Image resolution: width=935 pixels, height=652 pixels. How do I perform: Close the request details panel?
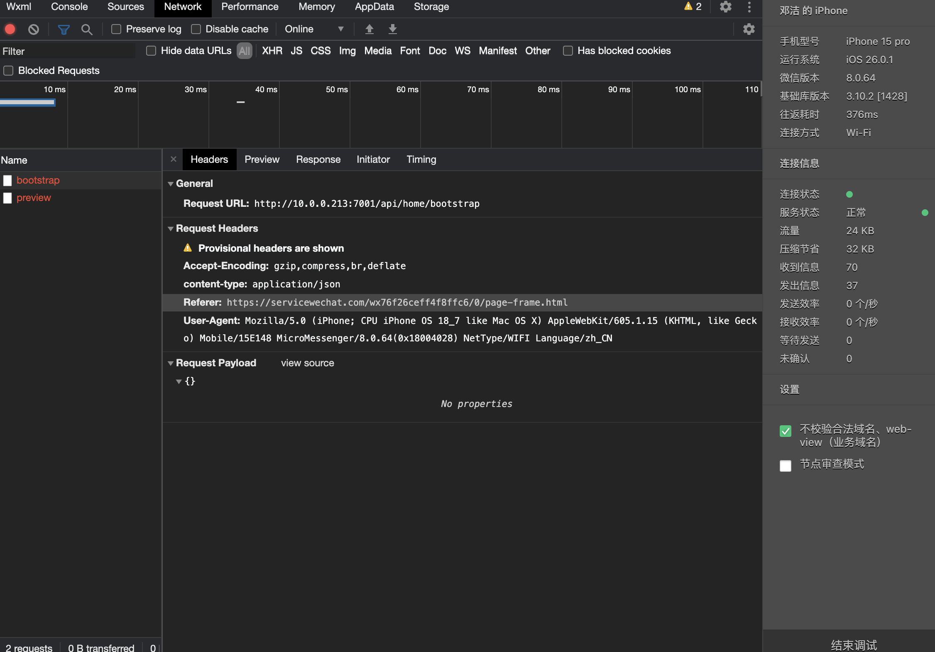click(174, 159)
